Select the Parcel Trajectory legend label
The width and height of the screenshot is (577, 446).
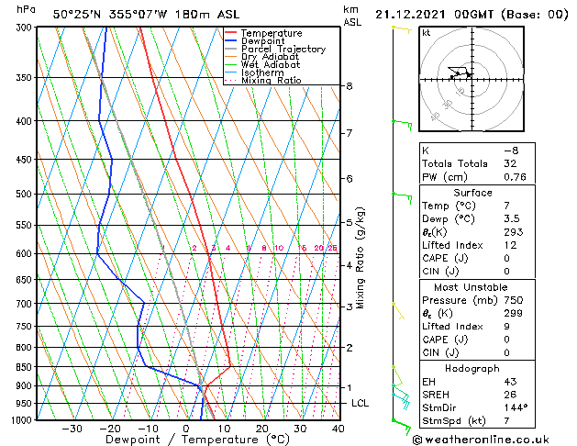click(x=283, y=49)
